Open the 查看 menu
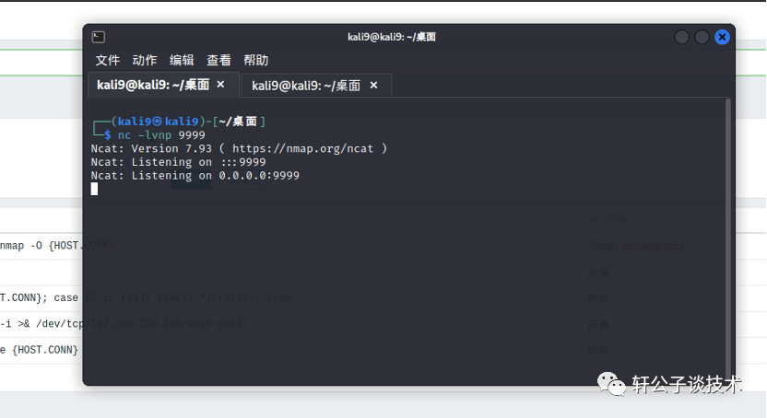The width and height of the screenshot is (767, 418). [218, 60]
